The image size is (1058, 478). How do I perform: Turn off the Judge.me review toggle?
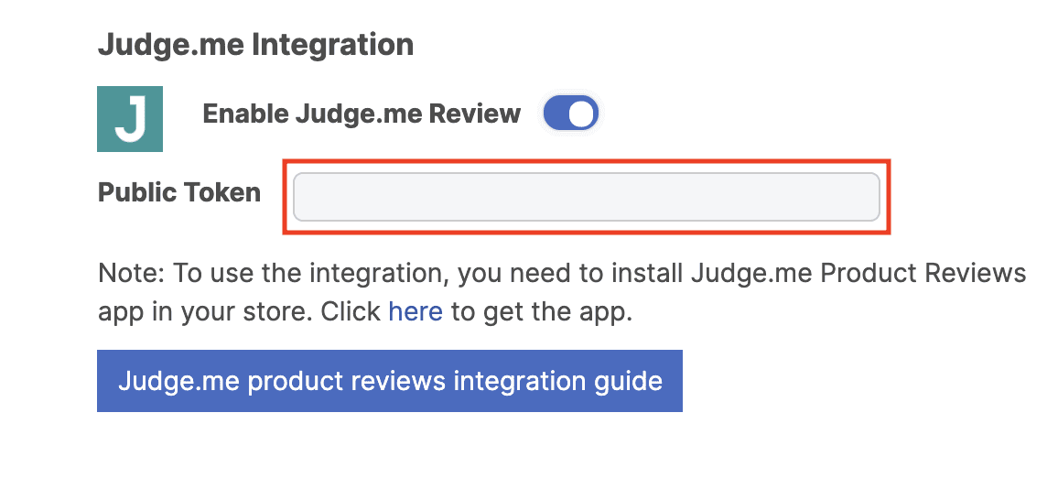click(x=571, y=114)
